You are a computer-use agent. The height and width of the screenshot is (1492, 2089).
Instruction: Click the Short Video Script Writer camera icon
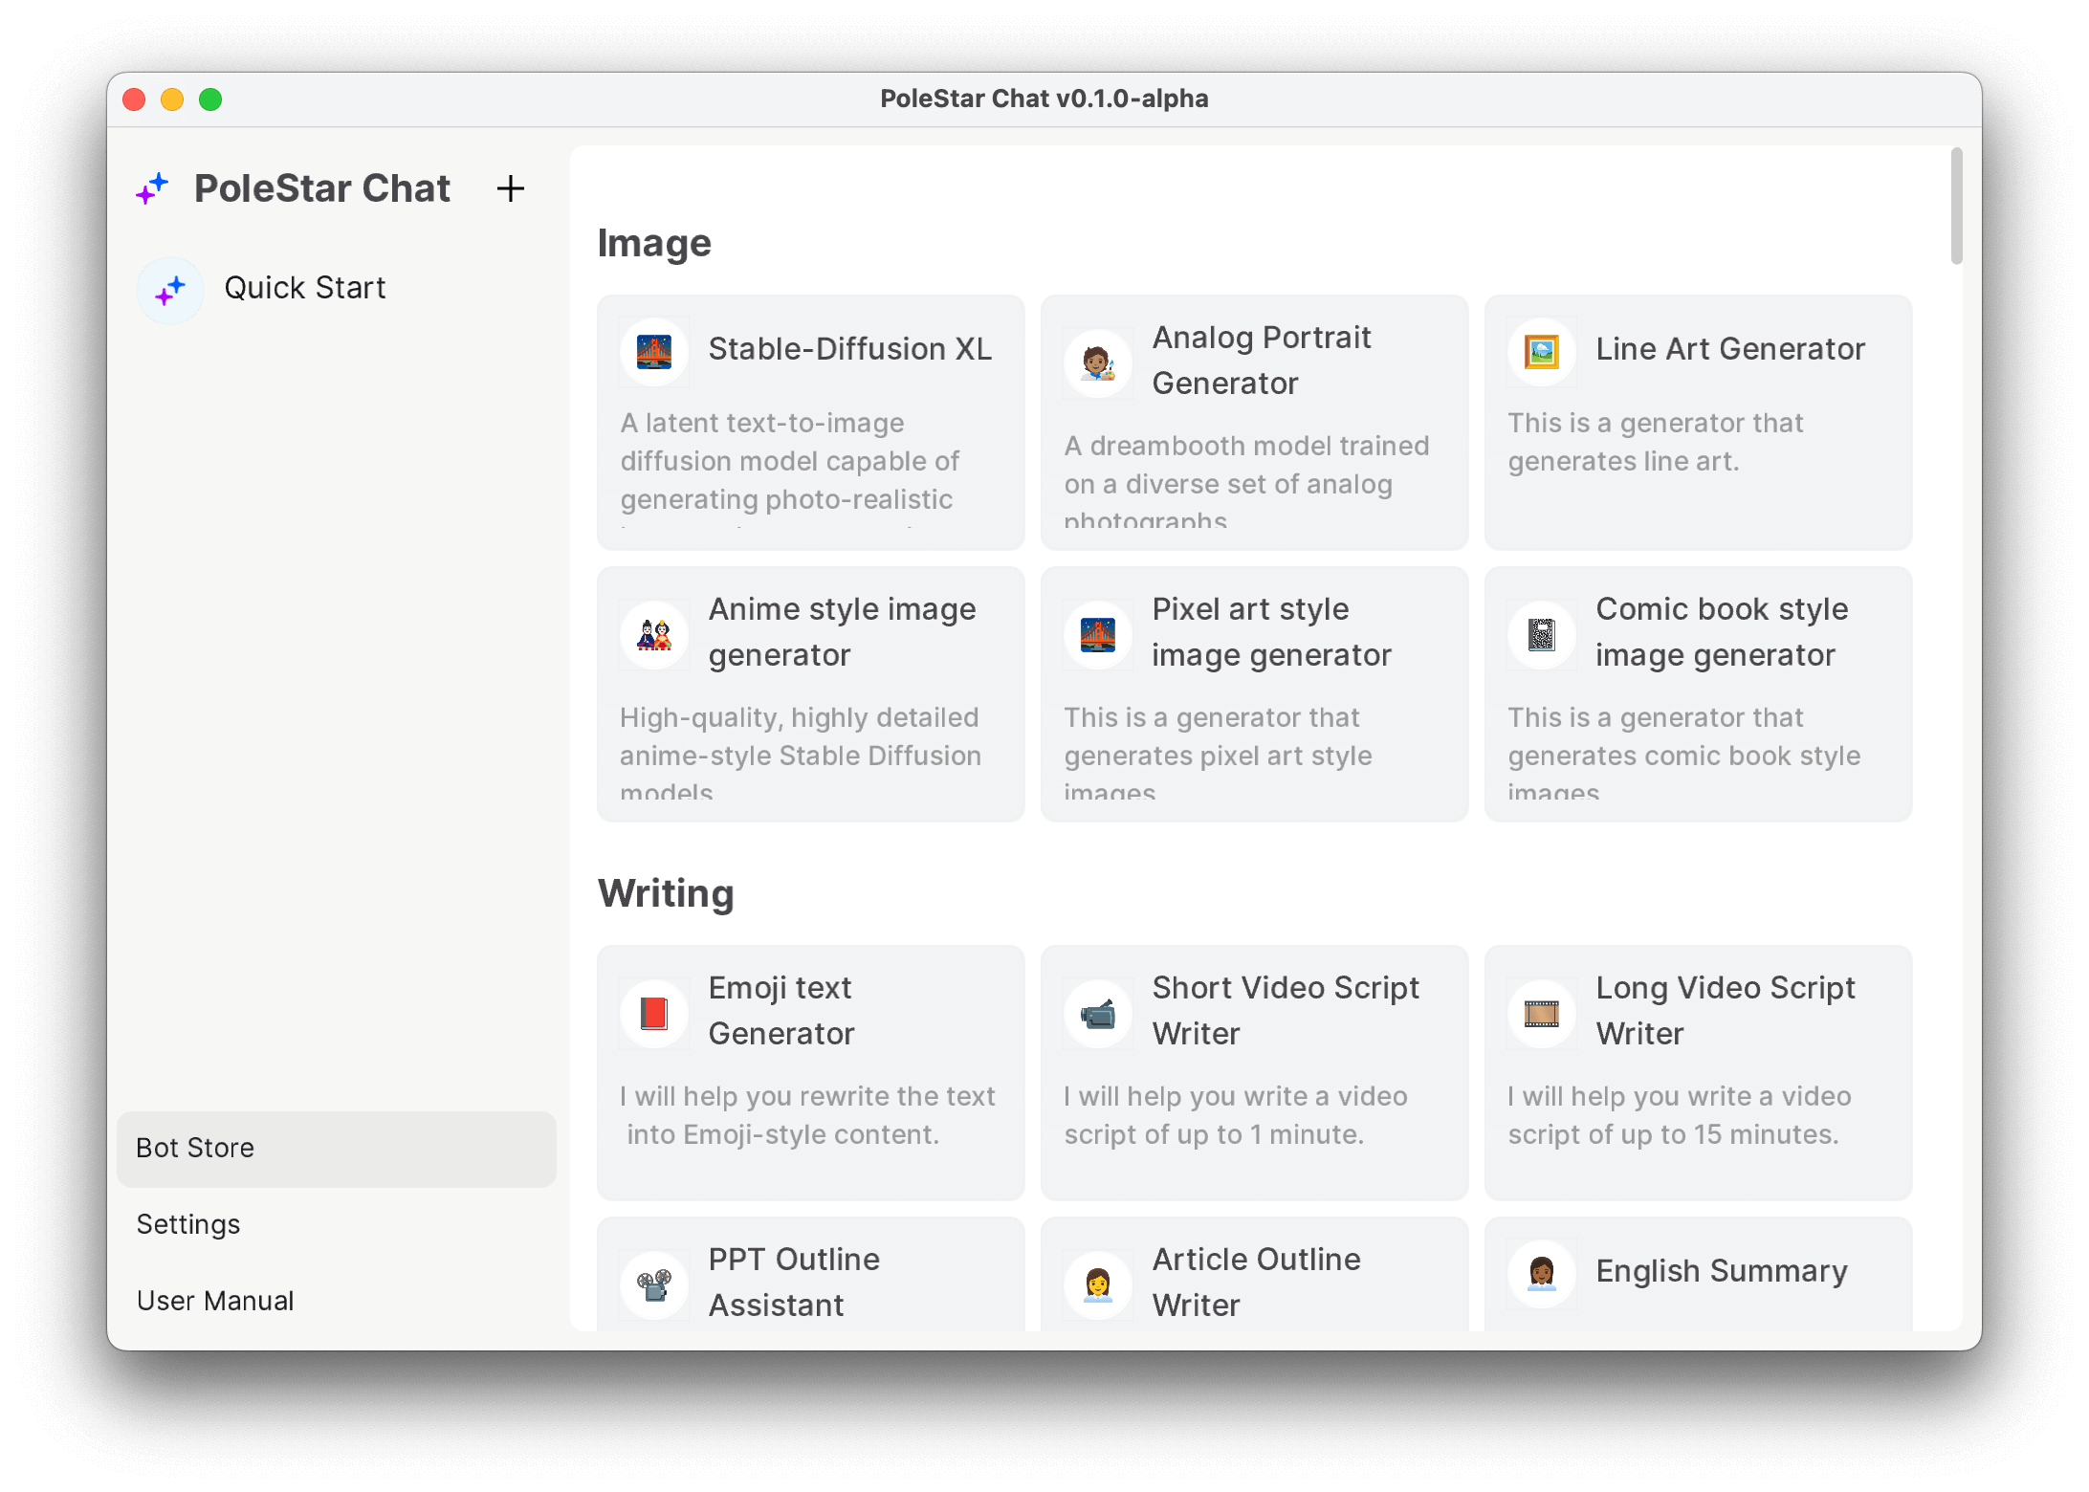[x=1097, y=1013]
